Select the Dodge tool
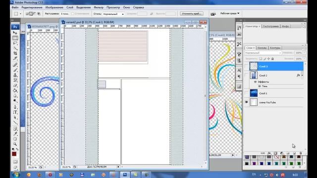 tap(15, 100)
